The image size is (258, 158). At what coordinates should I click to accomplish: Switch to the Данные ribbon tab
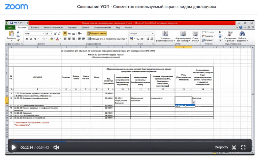point(85,27)
